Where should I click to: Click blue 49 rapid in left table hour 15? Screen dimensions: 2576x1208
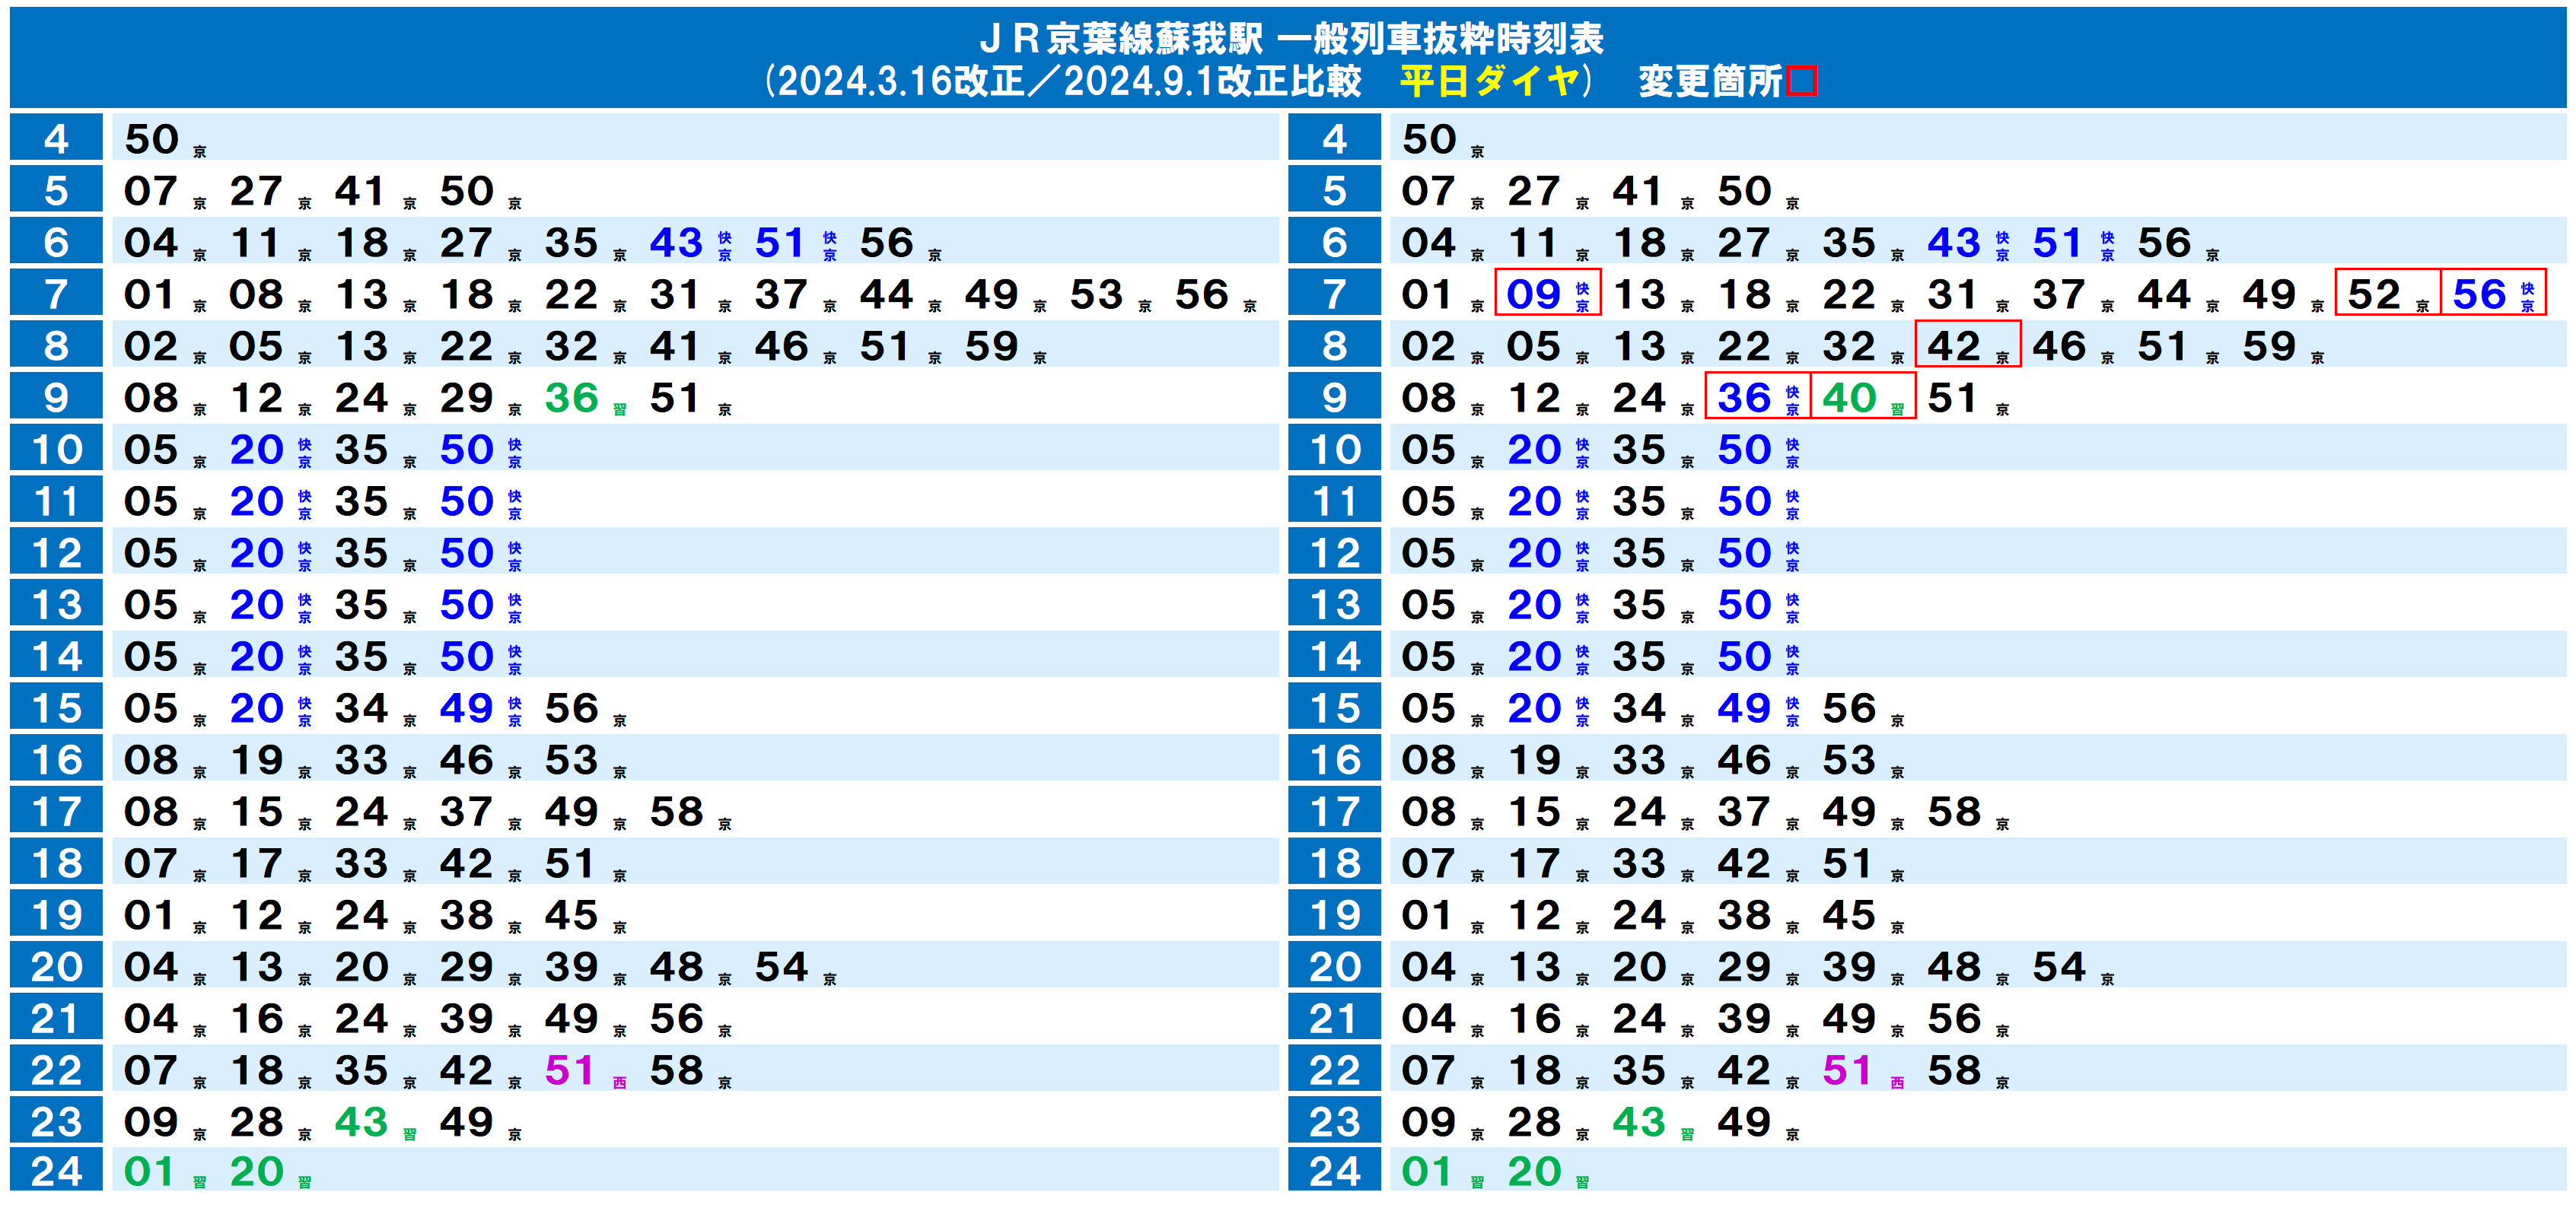467,709
